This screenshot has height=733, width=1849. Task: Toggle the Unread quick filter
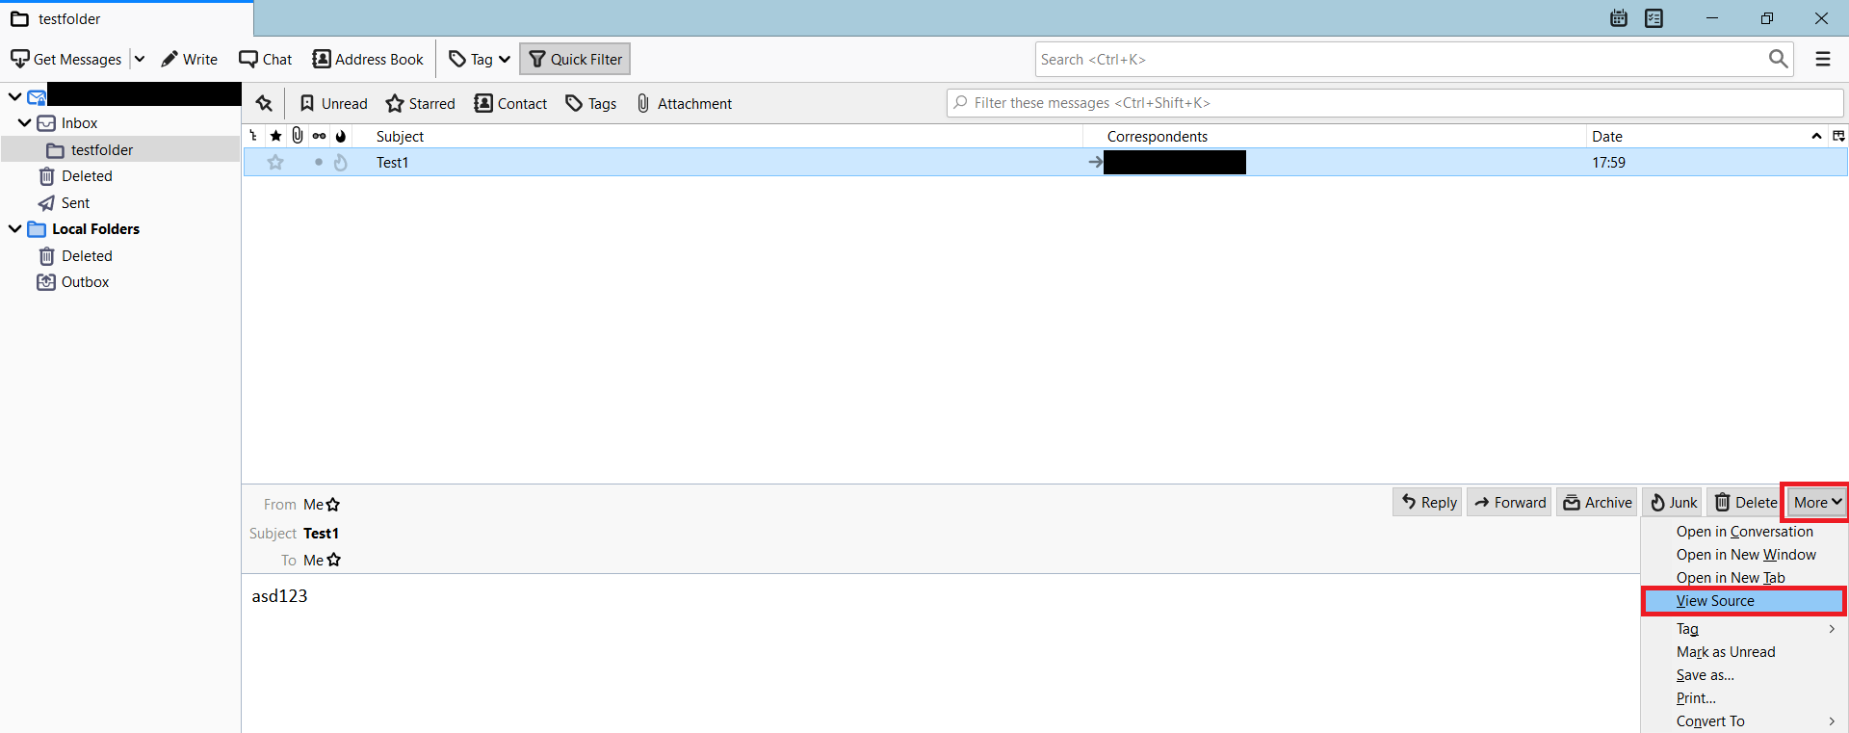[333, 103]
